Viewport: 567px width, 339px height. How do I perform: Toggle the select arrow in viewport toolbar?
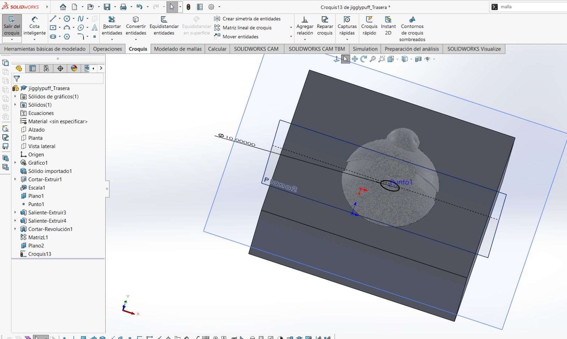pyautogui.click(x=346, y=59)
